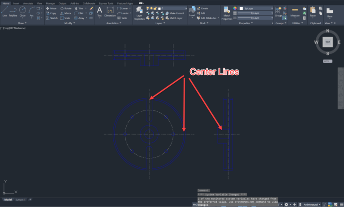344x207 pixels.
Task: Expand the Annotation panel
Action: [x=114, y=23]
